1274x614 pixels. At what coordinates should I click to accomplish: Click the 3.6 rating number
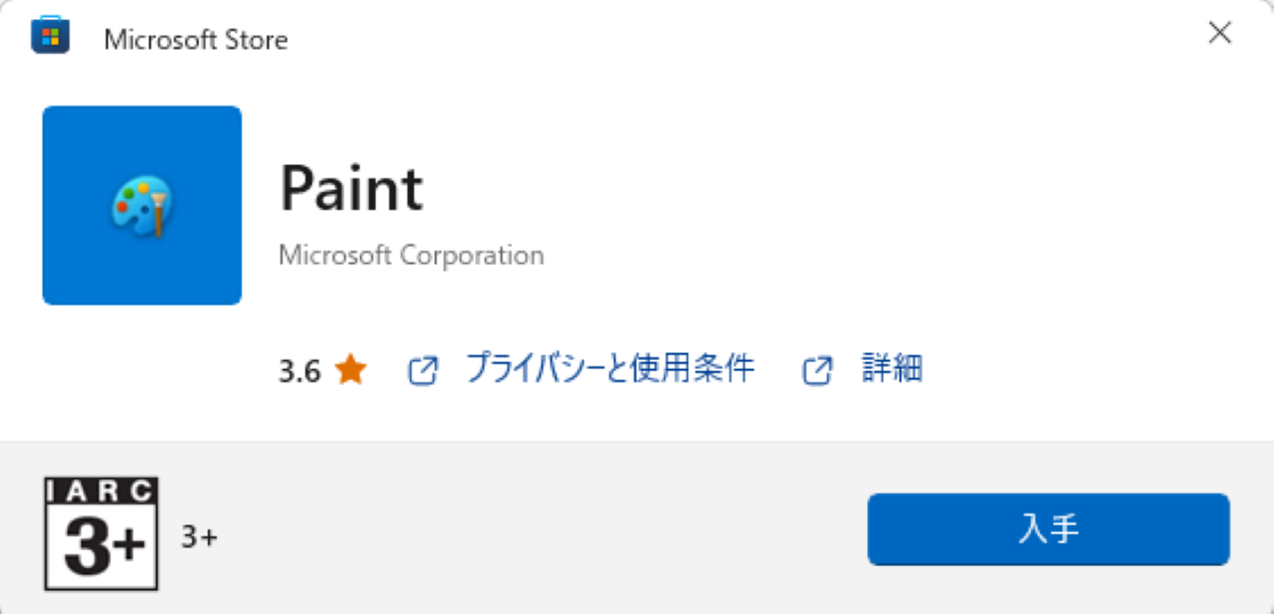coord(300,372)
